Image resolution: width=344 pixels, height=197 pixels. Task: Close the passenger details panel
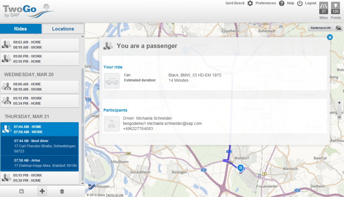[x=330, y=37]
